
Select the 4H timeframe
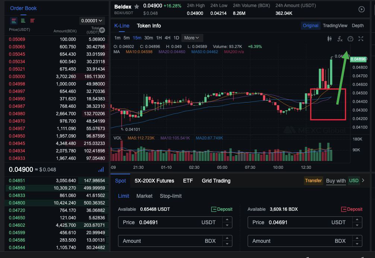[168, 38]
